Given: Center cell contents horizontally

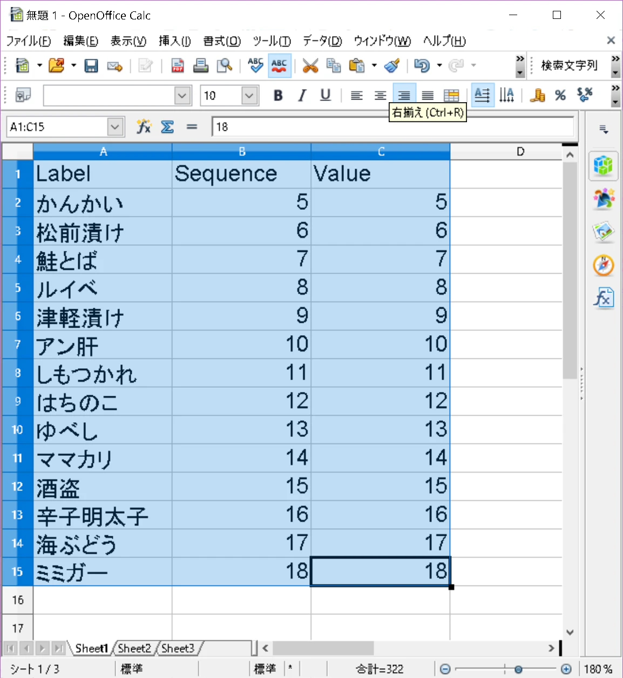Looking at the screenshot, I should point(381,96).
